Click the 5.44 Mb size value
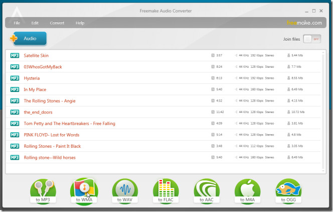 [297, 55]
